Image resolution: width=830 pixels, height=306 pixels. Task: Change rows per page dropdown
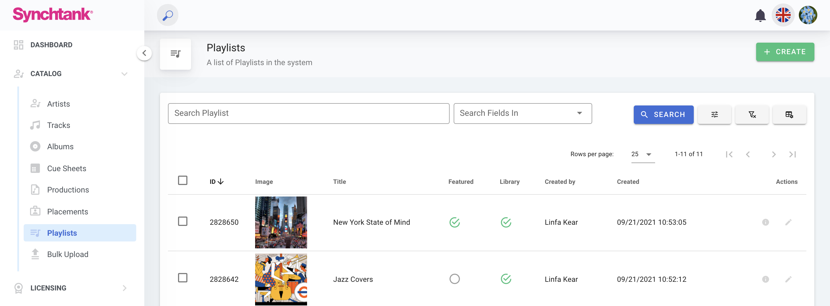[x=642, y=154]
